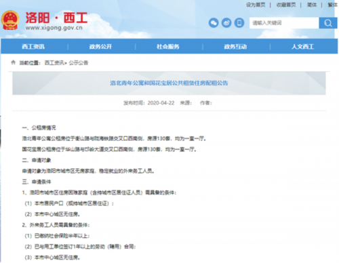Click the line (1) 已缴纳社会保险半年以上
The image size is (339, 263).
[x=57, y=236]
